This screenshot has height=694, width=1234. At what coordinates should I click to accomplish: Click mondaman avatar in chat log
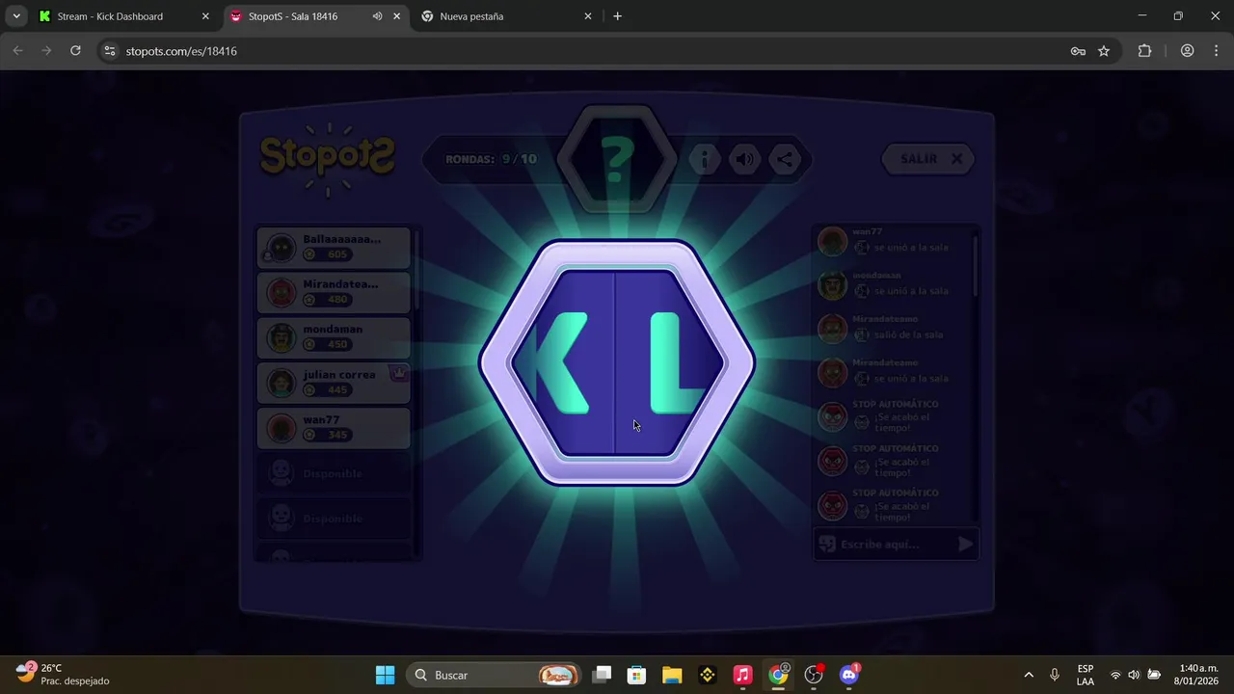832,285
